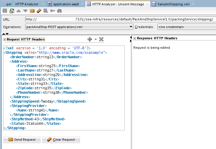Click the key credentials toolbar icon
The width and height of the screenshot is (216, 149).
click(x=52, y=11)
